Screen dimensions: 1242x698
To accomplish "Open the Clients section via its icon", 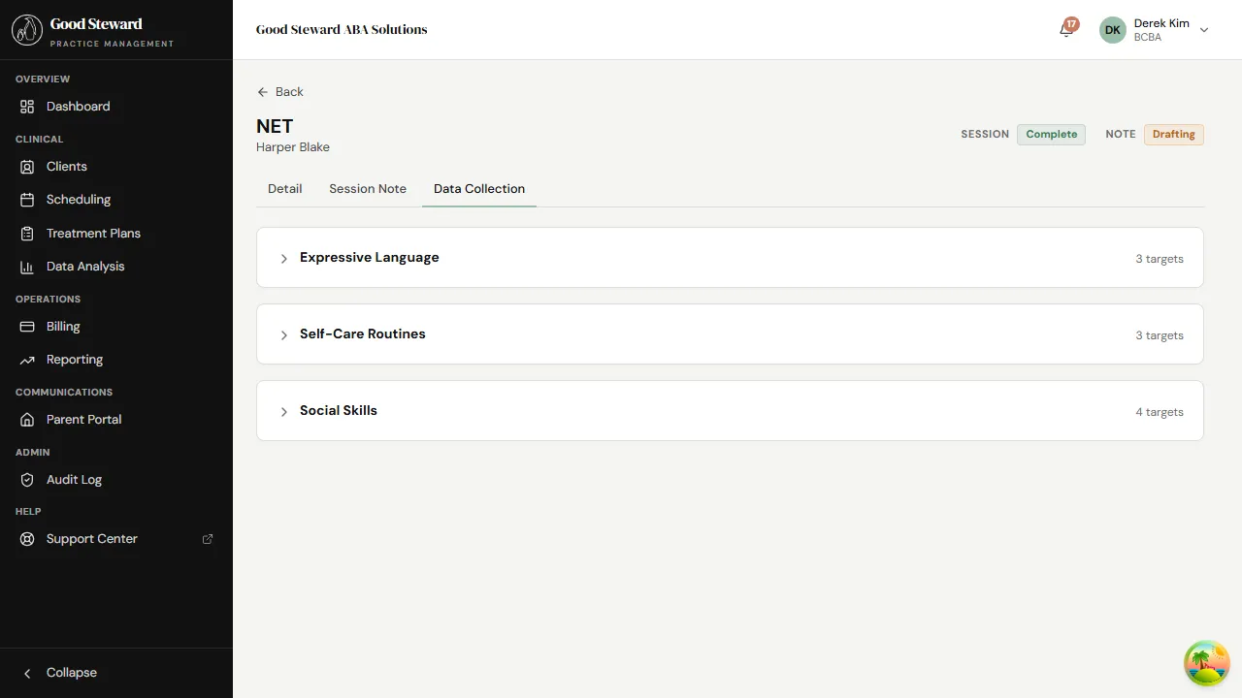I will pyautogui.click(x=27, y=166).
